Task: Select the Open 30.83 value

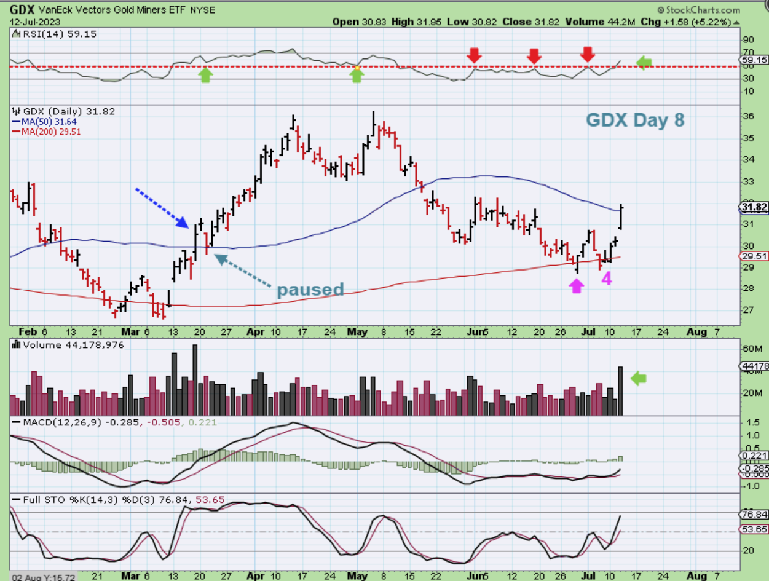Action: (x=361, y=22)
